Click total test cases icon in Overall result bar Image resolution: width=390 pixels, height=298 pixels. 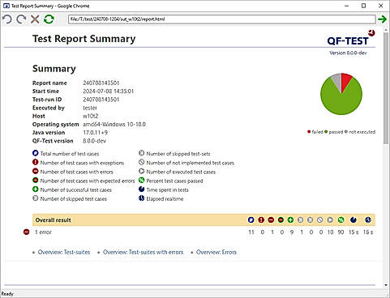pyautogui.click(x=251, y=219)
